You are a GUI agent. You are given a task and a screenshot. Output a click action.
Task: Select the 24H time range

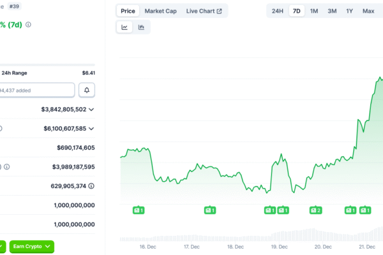coord(278,11)
